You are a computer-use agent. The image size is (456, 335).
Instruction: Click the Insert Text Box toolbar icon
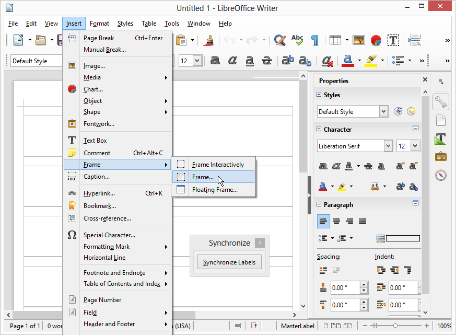tap(393, 40)
